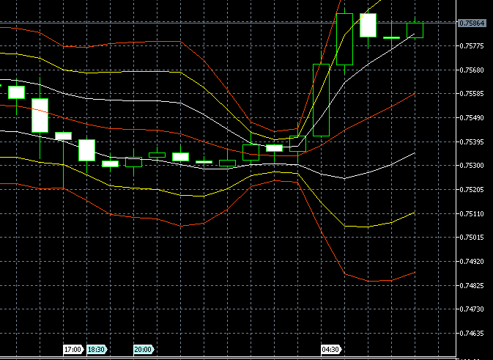The width and height of the screenshot is (493, 360).
Task: Select the 20:00 time marker
Action: 144,350
